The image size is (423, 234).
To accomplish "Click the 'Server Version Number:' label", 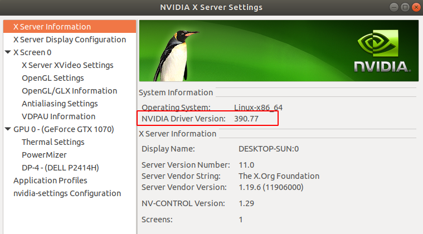I will (186, 165).
